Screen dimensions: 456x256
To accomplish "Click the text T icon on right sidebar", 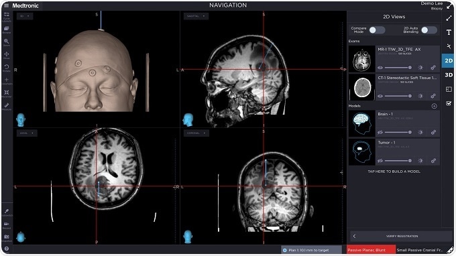I will tap(449, 32).
